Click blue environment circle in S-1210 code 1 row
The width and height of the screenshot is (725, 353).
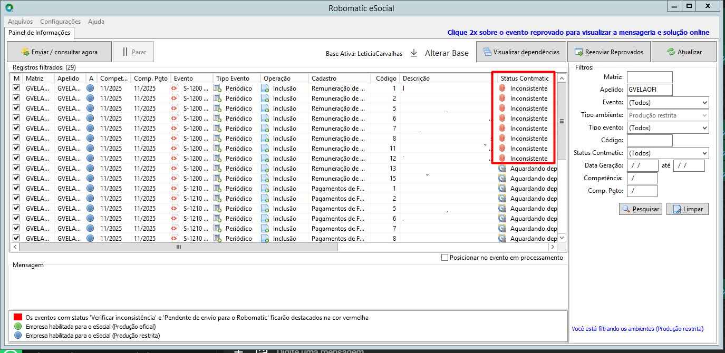[x=91, y=189]
